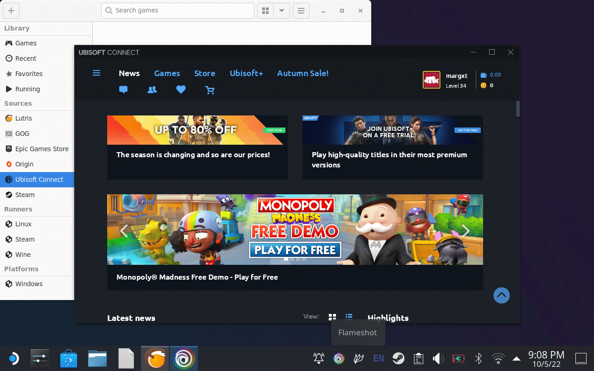Click Ubisoft Connect icon in taskbar
Image resolution: width=594 pixels, height=371 pixels.
(x=184, y=358)
